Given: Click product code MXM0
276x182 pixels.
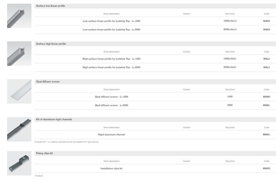Looking at the screenshot, I should [266, 97].
